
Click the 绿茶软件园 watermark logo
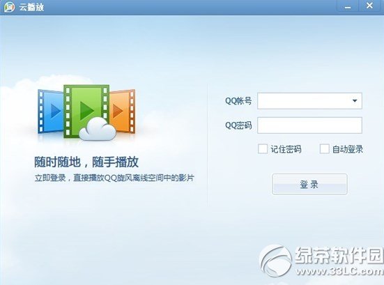coord(275,261)
